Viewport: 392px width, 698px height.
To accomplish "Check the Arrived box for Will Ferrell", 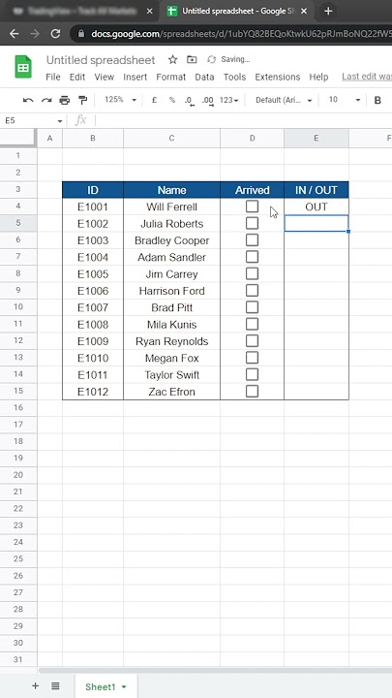I will [252, 206].
